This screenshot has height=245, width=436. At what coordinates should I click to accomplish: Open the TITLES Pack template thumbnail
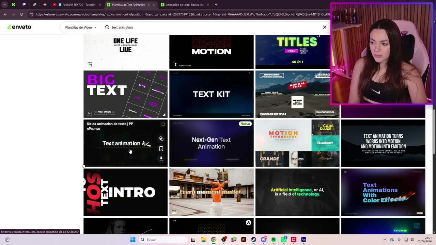[293, 52]
